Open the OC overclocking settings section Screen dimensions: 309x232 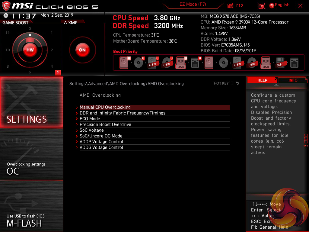tap(31, 154)
